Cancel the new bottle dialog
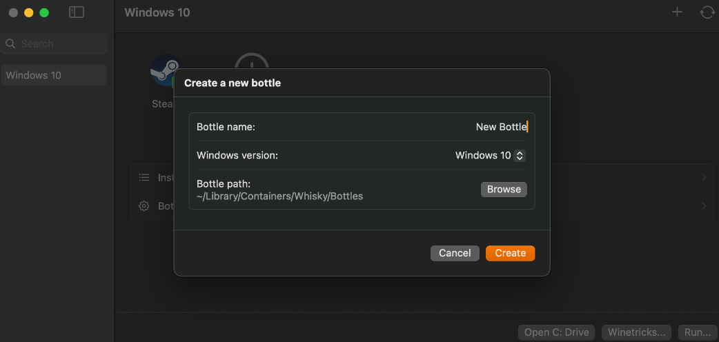Image resolution: width=719 pixels, height=342 pixels. (x=455, y=253)
